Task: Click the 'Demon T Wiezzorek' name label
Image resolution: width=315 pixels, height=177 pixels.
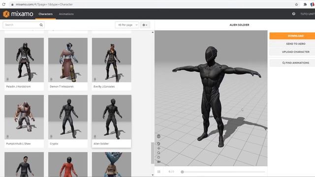Action: [62, 87]
